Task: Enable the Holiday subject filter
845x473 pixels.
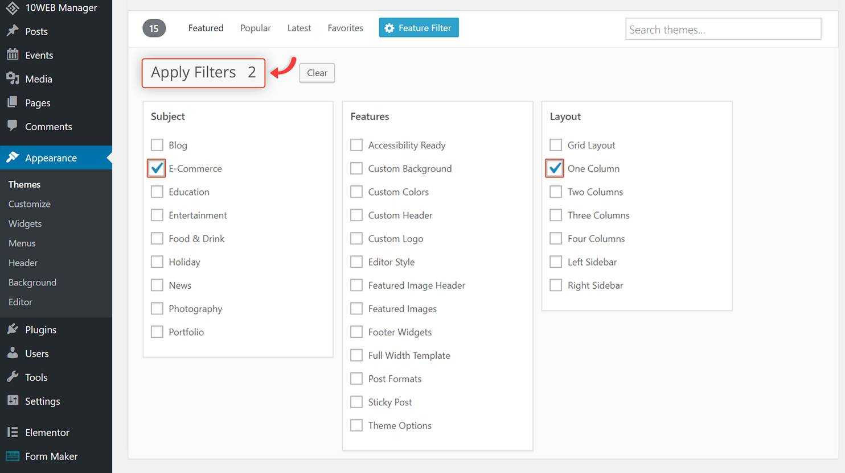Action: click(157, 262)
